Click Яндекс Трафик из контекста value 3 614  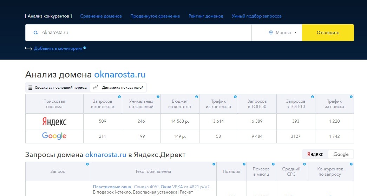(218, 121)
